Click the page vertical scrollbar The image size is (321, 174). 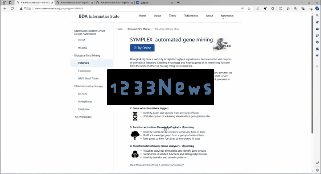pos(312,75)
